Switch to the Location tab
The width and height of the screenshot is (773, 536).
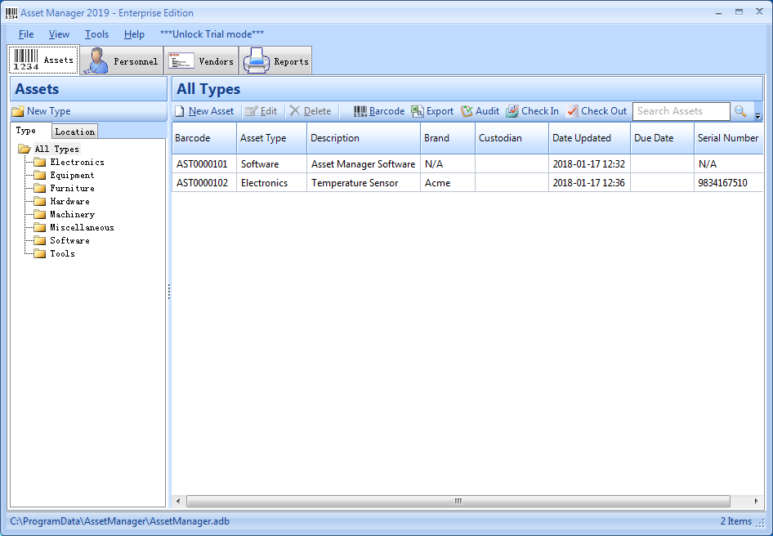tap(75, 132)
